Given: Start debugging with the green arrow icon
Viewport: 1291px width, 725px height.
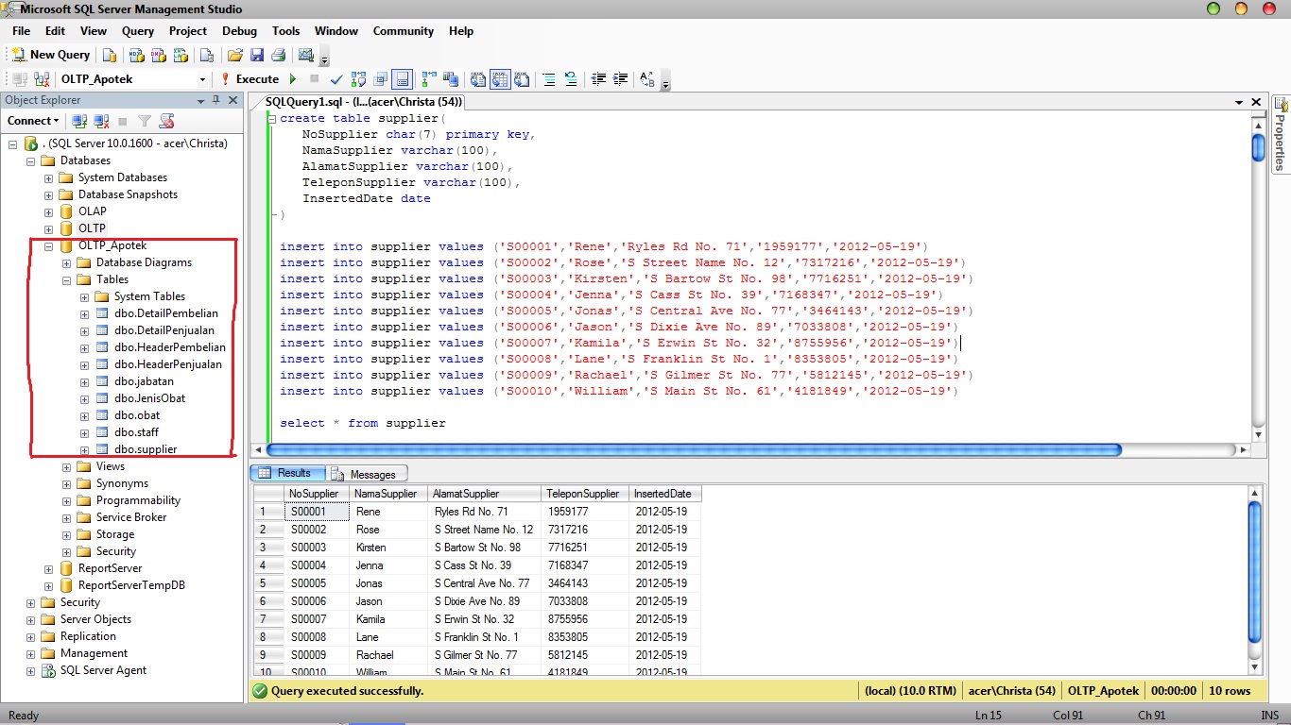Looking at the screenshot, I should point(293,79).
